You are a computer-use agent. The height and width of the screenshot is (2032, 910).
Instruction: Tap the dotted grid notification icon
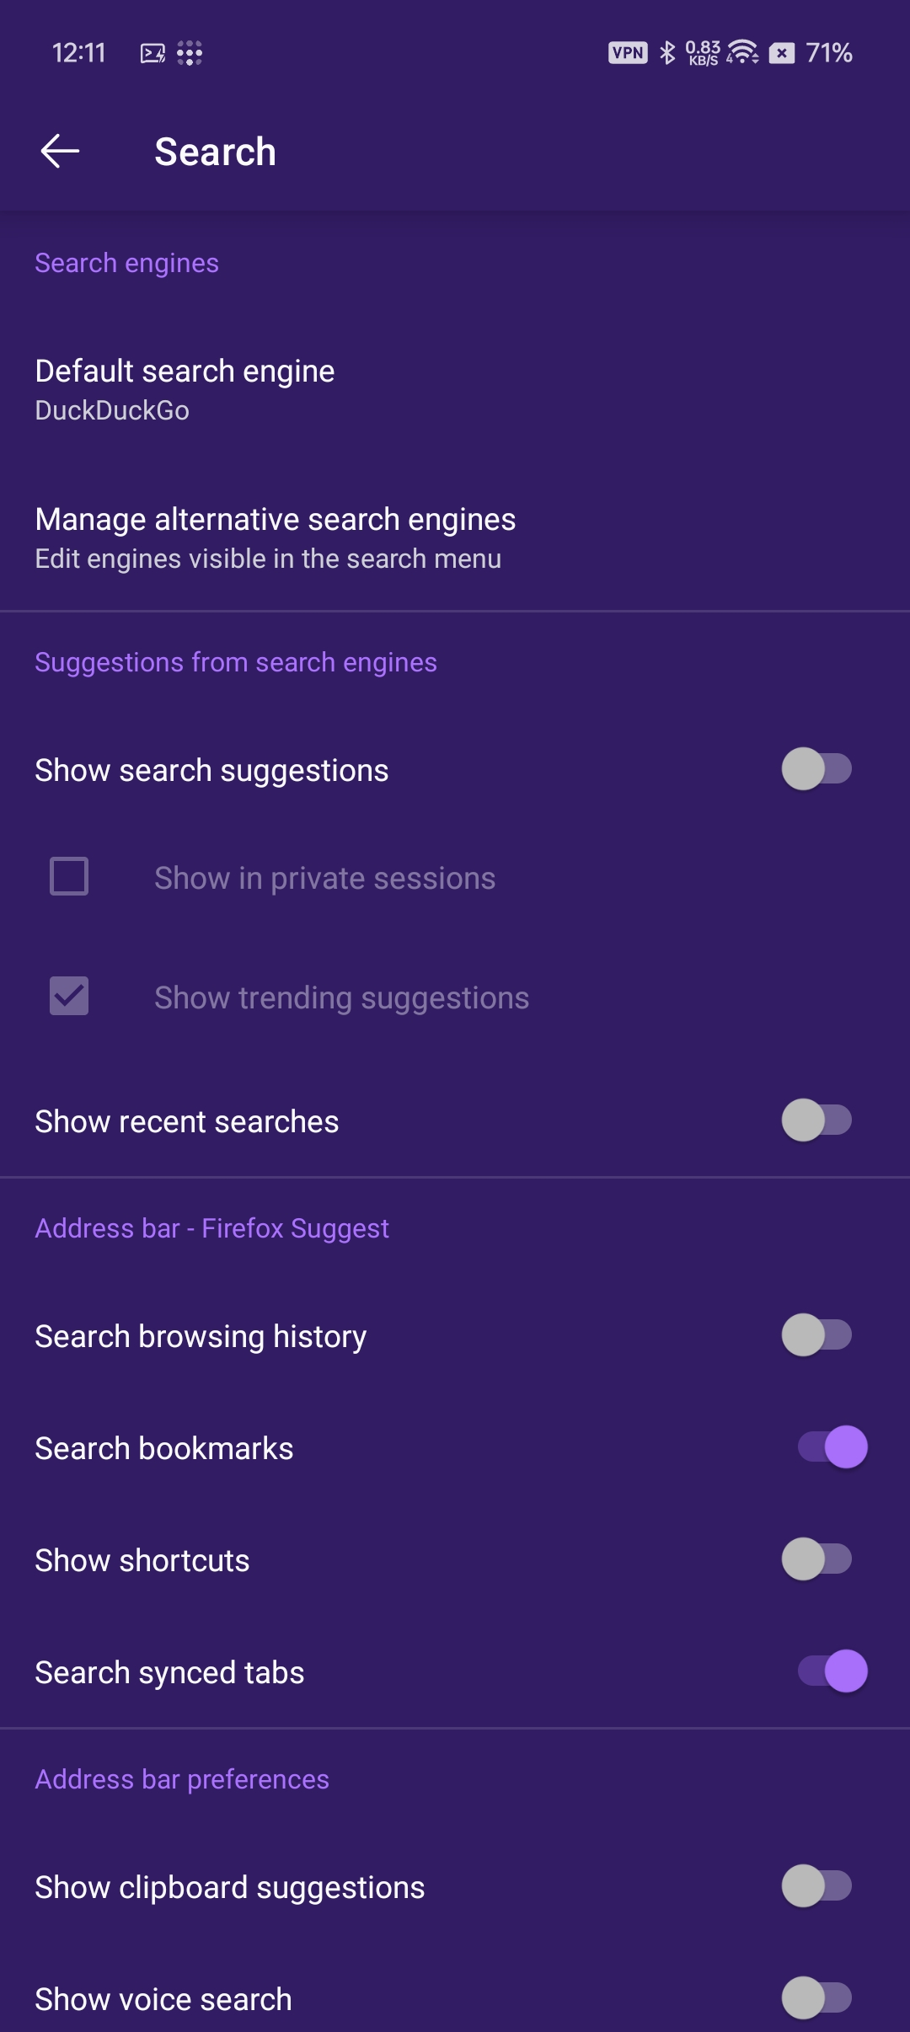190,53
